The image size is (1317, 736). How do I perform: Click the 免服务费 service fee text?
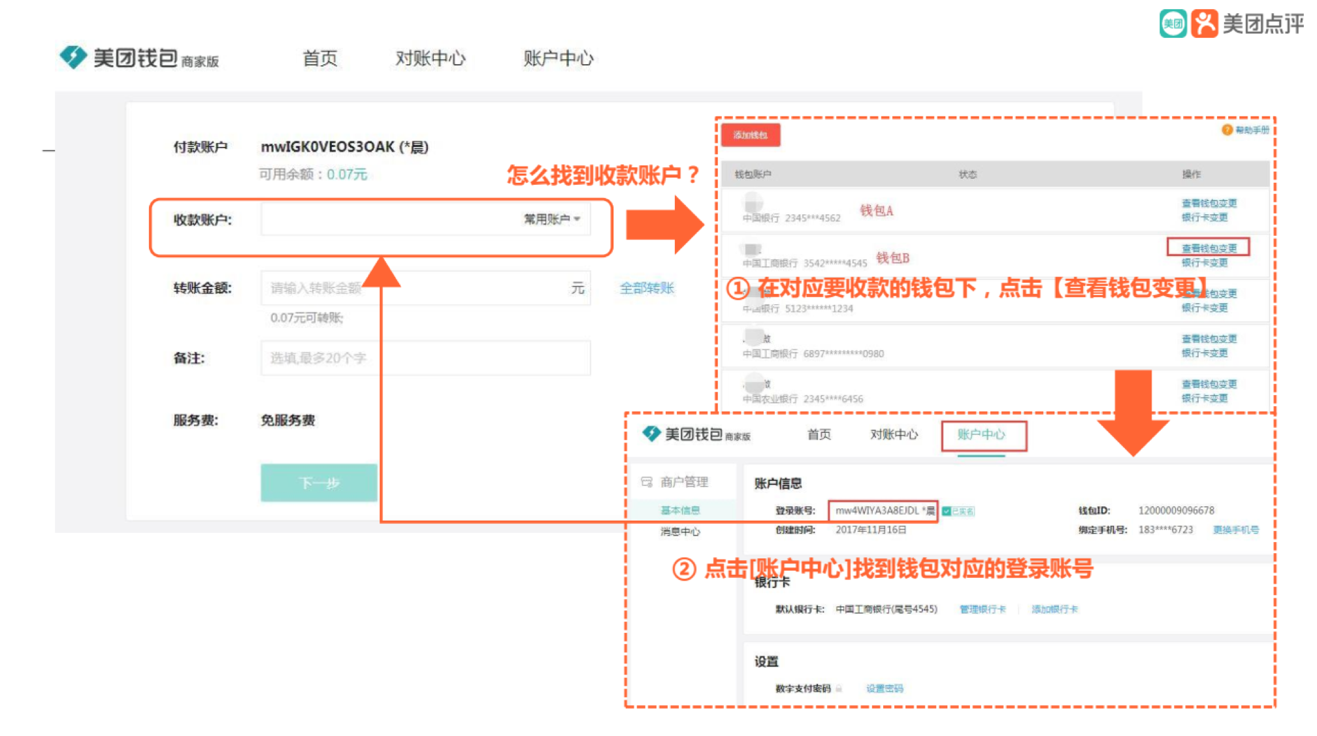pos(288,420)
